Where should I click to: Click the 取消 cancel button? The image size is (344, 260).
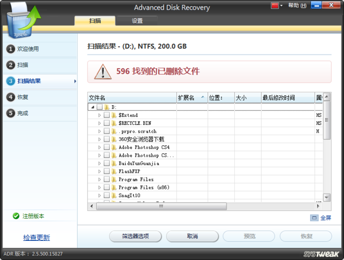click(193, 236)
